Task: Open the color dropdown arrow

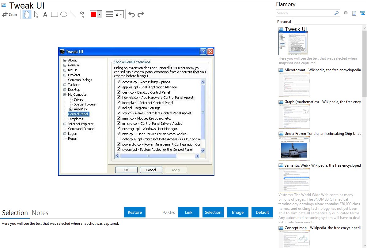Action: (100, 14)
